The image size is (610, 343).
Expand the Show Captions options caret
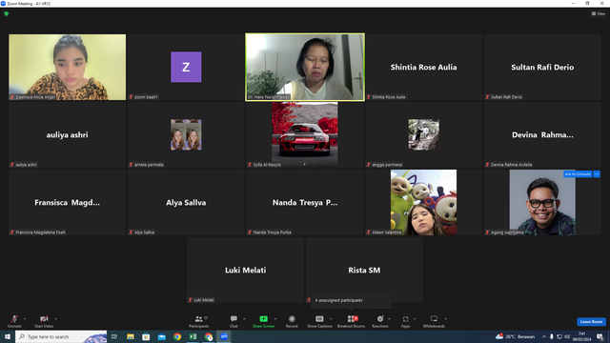click(x=331, y=319)
